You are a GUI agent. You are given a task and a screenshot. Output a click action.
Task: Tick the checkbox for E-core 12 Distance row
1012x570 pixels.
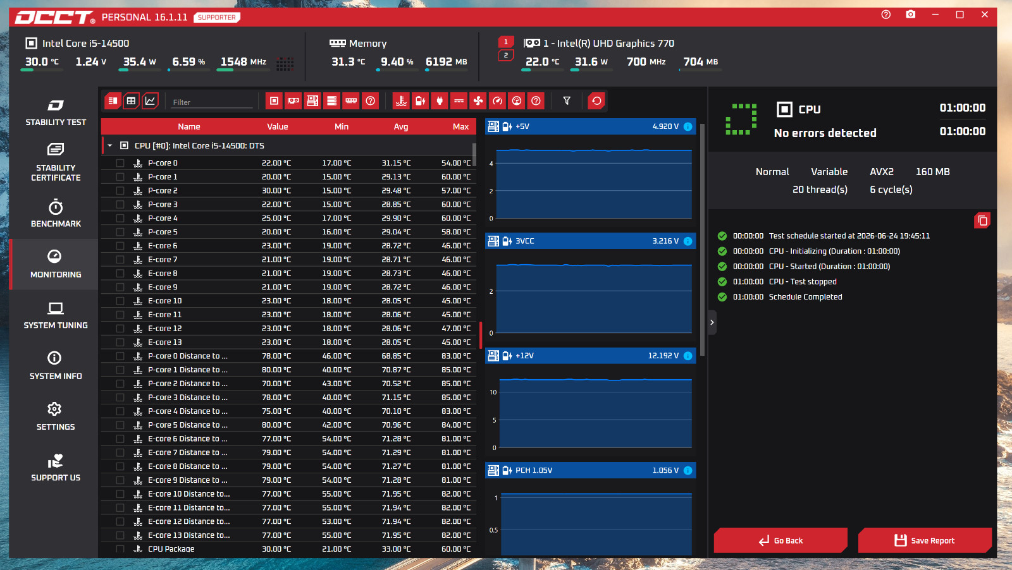[x=120, y=521]
